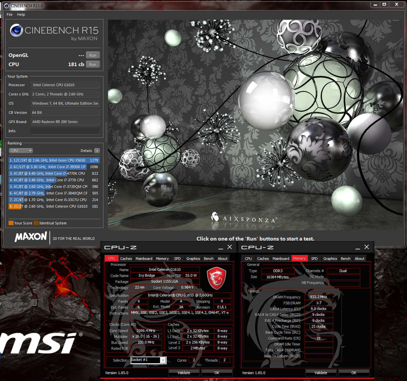Open Bench tab in left CPU-Z window
Screen dimensions: 407x381
click(x=208, y=259)
